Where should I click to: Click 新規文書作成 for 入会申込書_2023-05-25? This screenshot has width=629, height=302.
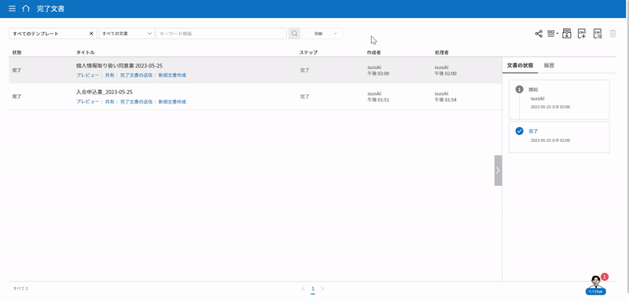[172, 102]
